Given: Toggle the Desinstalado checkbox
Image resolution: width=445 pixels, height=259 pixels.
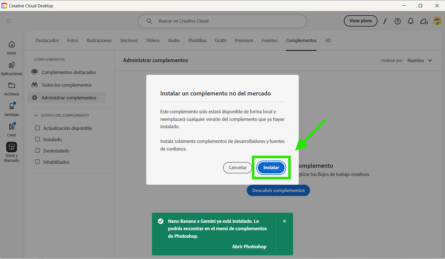Looking at the screenshot, I should [37, 151].
